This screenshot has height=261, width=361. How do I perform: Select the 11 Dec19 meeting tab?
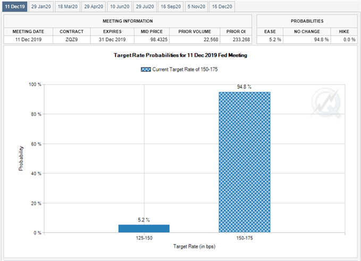(x=15, y=6)
